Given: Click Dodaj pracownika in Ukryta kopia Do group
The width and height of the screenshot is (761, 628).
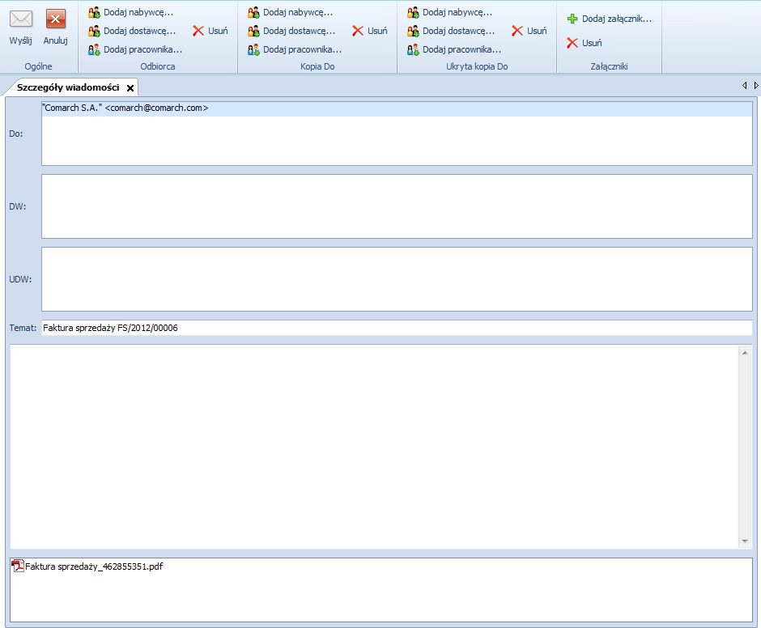Looking at the screenshot, I should (x=454, y=49).
